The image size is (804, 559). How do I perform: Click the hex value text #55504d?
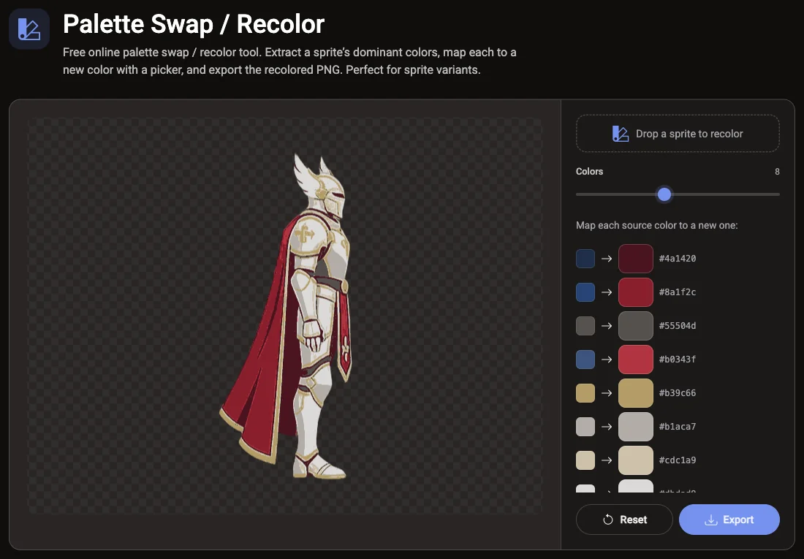tap(678, 326)
